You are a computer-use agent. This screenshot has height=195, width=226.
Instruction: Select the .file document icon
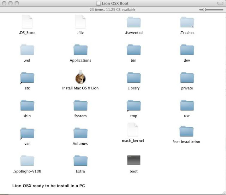point(81,22)
